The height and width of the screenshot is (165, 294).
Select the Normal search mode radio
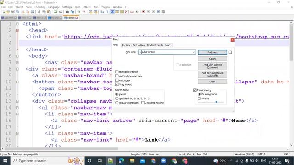click(x=117, y=94)
